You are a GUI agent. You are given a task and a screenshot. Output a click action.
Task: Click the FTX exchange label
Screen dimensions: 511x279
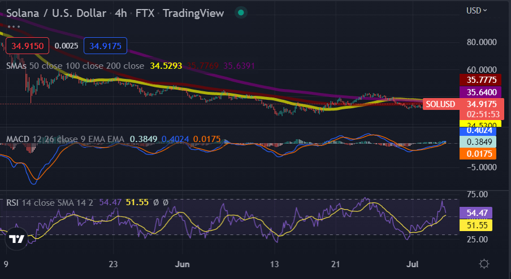[x=145, y=14]
